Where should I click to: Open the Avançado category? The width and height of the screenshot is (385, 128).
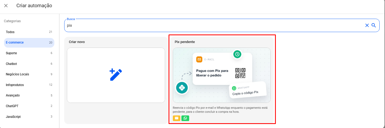[29, 95]
